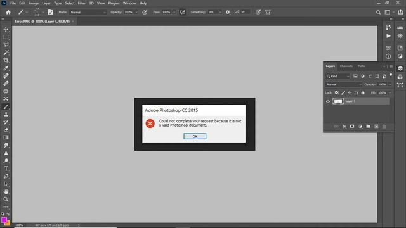406x228 pixels.
Task: Toggle lock all padlock icon
Action: coord(363,92)
